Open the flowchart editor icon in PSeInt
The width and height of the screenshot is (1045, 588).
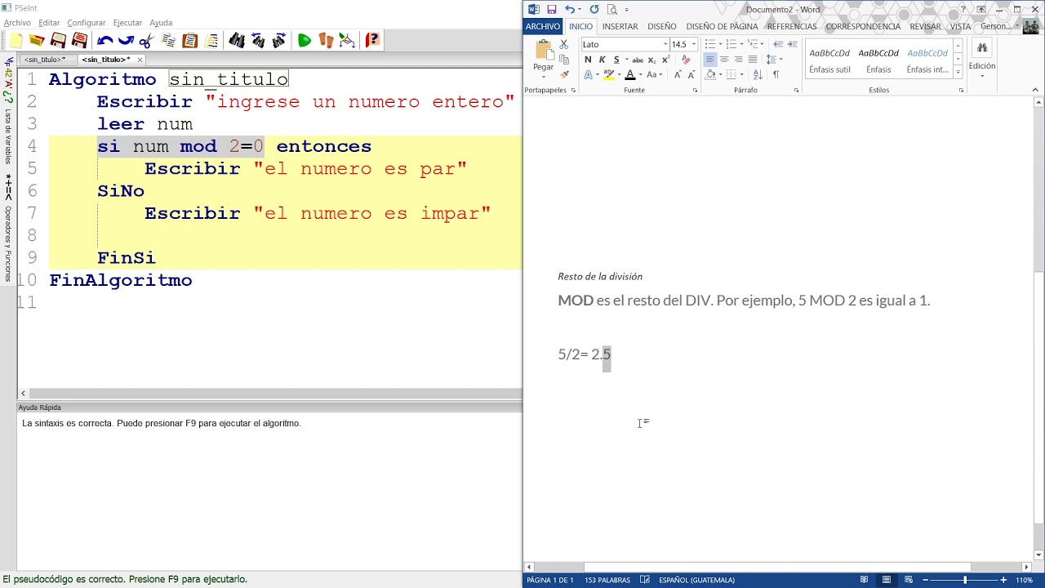point(347,40)
